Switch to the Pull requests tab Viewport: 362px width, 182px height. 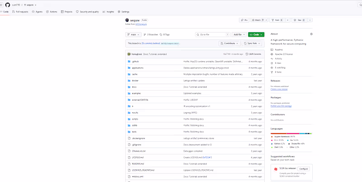pos(20,12)
